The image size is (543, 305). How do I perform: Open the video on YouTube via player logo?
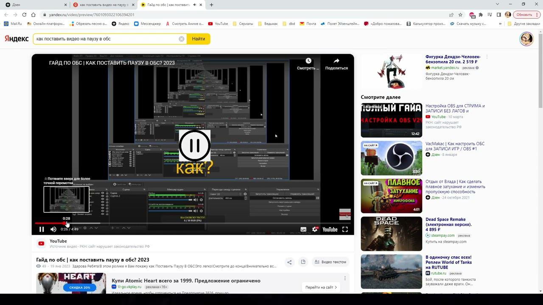(x=330, y=229)
